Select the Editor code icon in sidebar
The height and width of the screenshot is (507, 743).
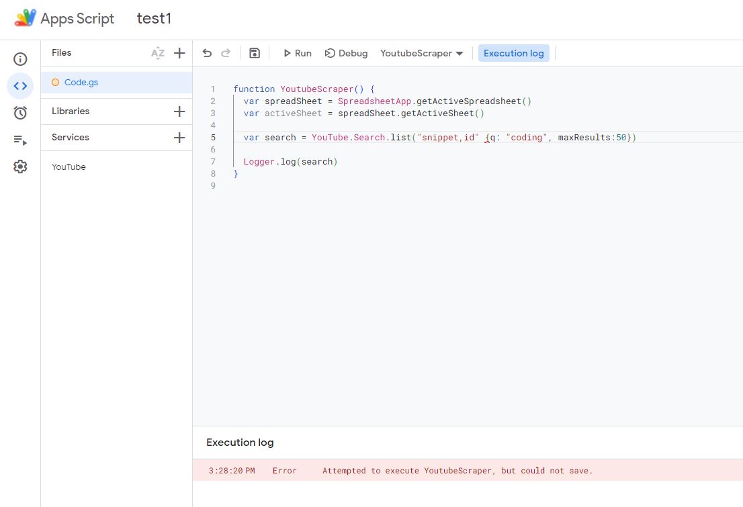coord(20,86)
